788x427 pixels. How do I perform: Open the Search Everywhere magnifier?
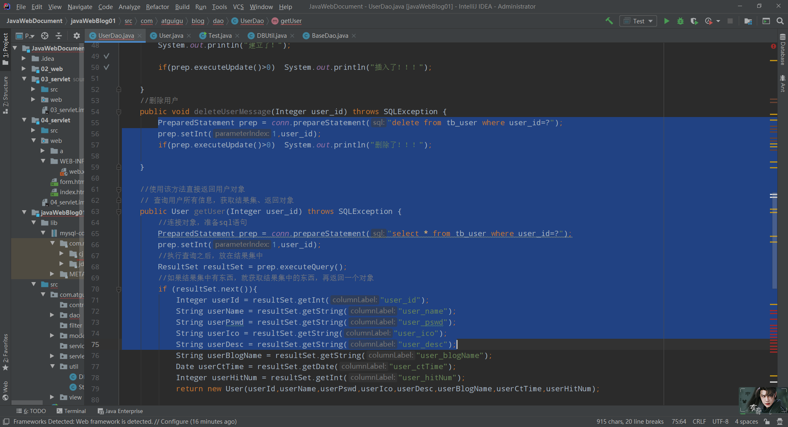pyautogui.click(x=779, y=21)
